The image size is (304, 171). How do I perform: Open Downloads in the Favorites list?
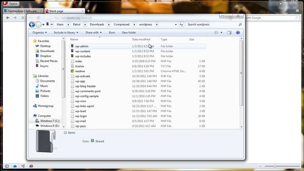point(47,51)
